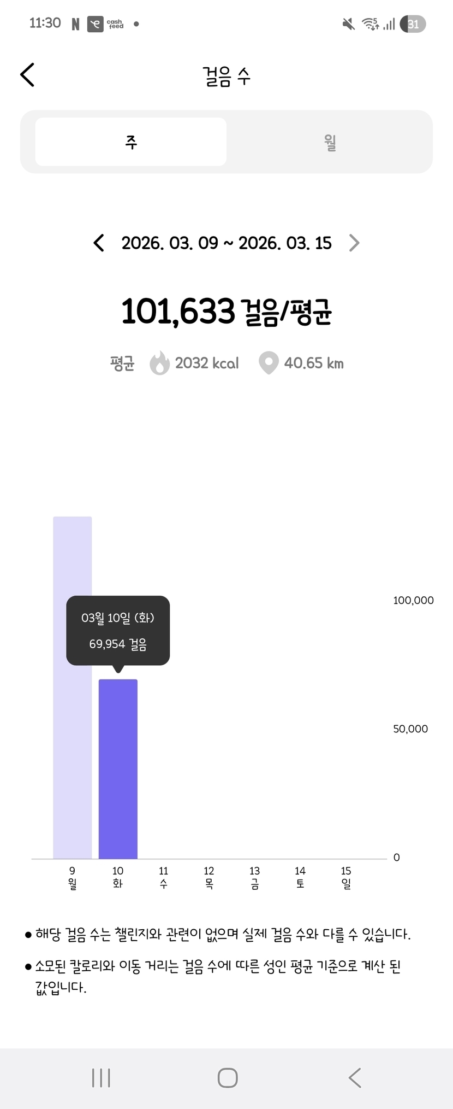Tap the 03월 10일 step tooltip
The width and height of the screenshot is (453, 1109).
click(118, 630)
